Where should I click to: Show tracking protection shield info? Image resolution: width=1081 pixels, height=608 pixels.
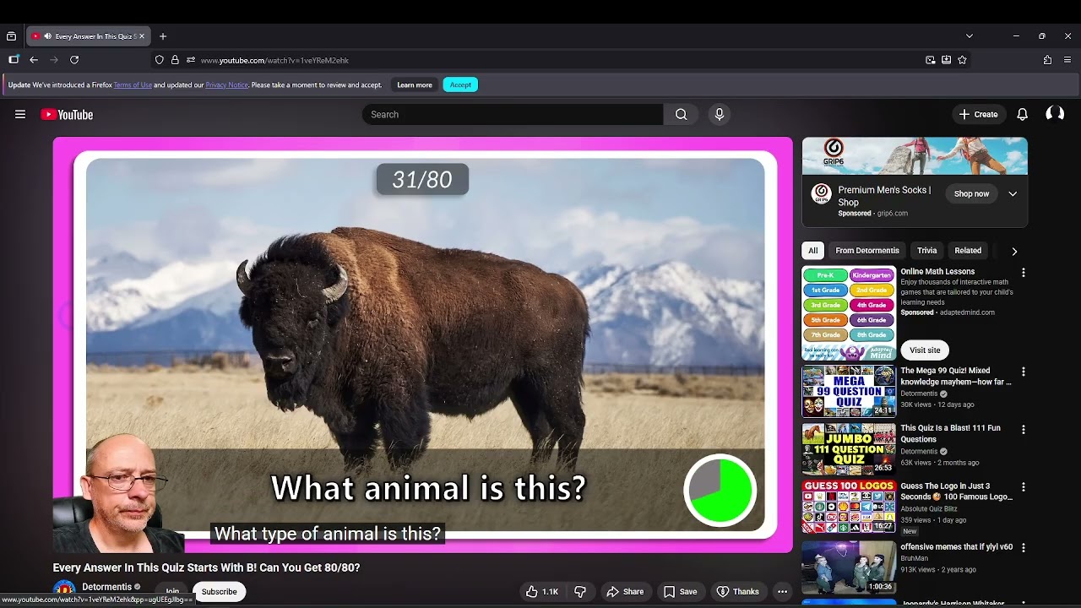tap(159, 60)
